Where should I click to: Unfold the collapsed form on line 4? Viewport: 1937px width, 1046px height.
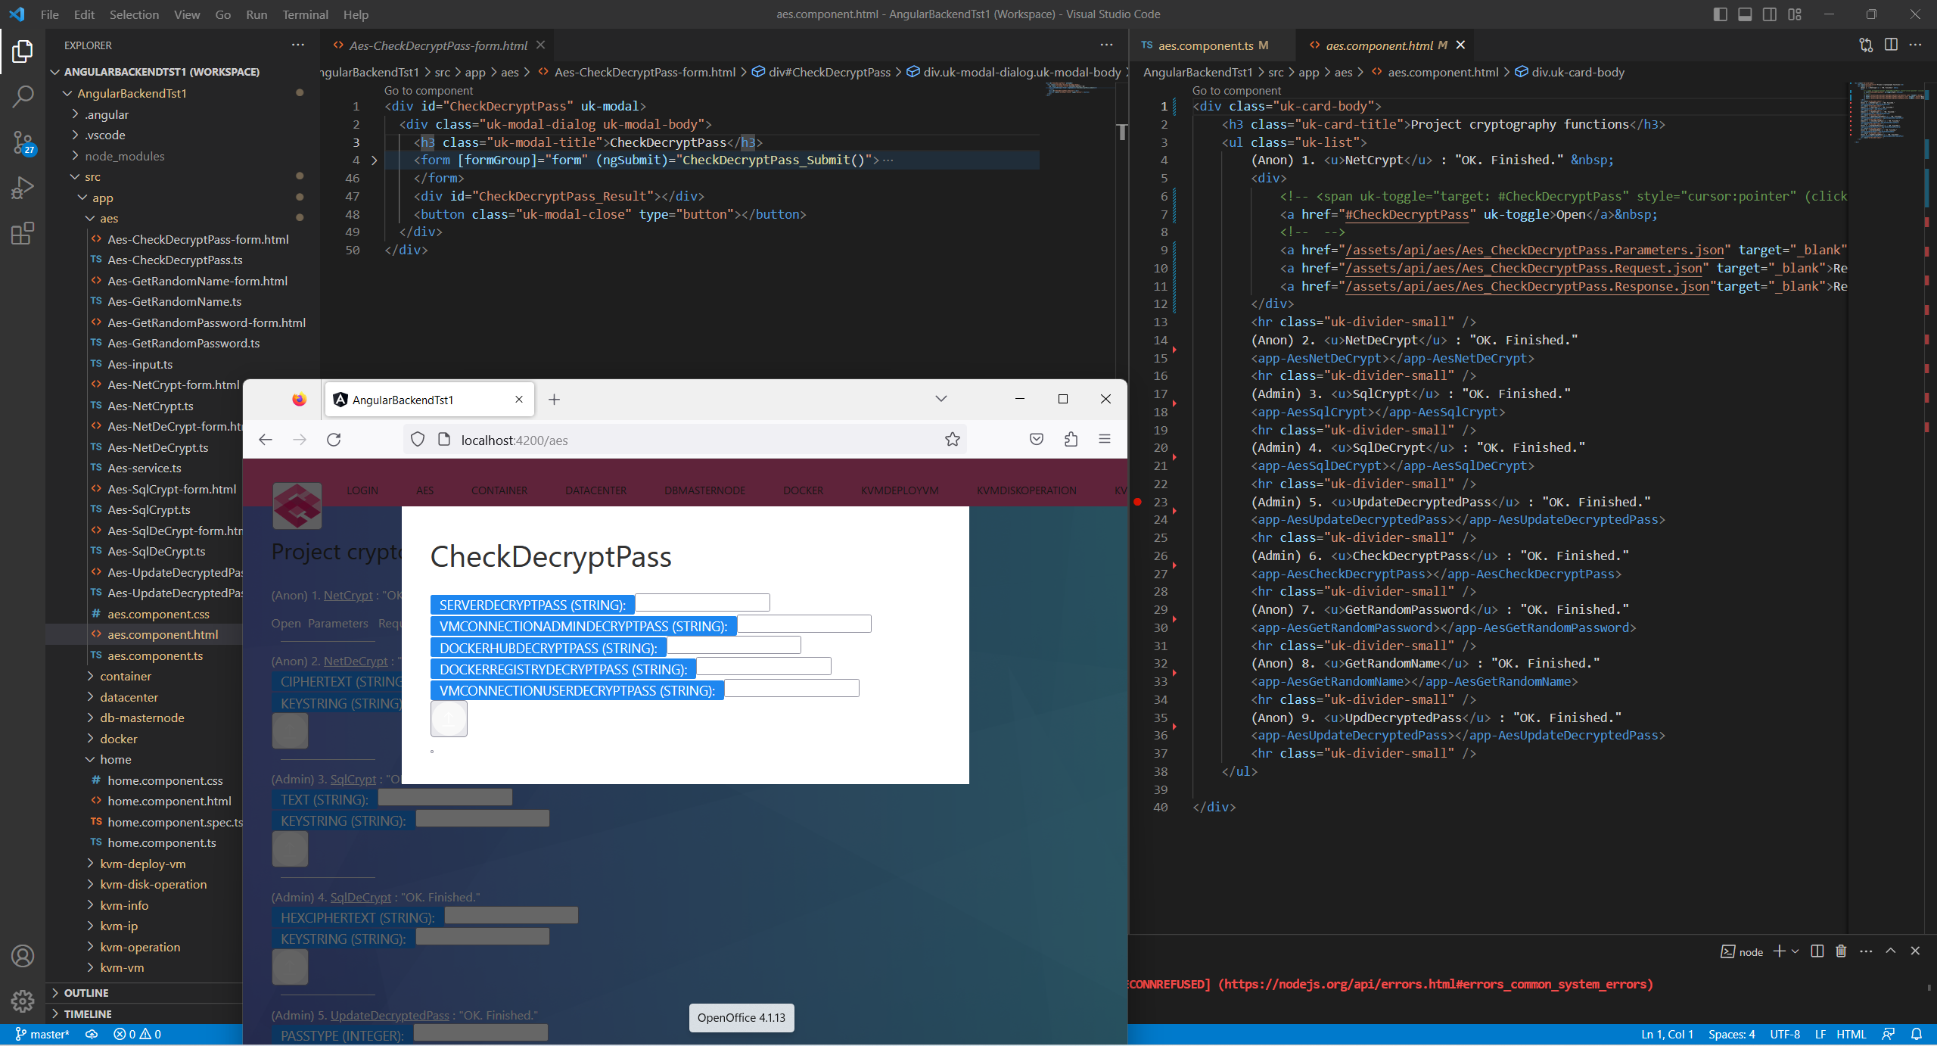pyautogui.click(x=374, y=160)
